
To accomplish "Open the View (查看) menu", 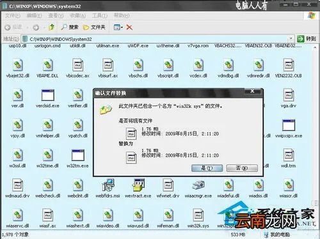I will click(56, 15).
